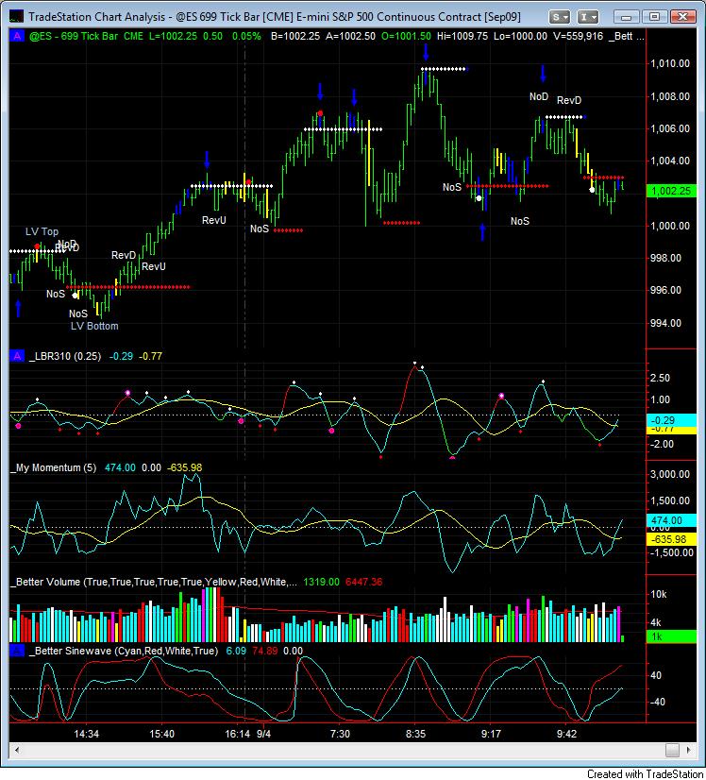
Task: Click the cyan 6.09 Better Sinewave value
Action: click(x=236, y=651)
